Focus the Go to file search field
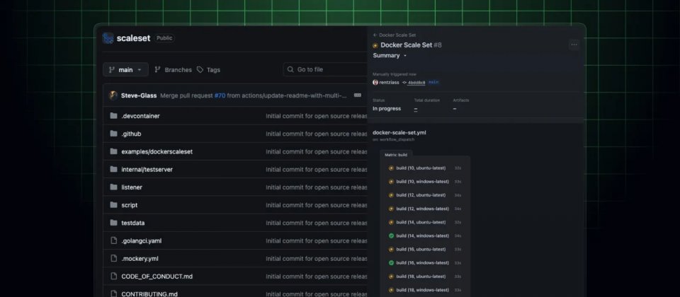The image size is (680, 297). (x=326, y=69)
